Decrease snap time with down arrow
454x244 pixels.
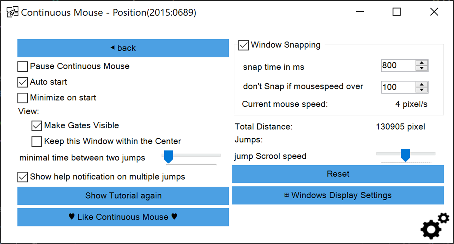(422, 68)
